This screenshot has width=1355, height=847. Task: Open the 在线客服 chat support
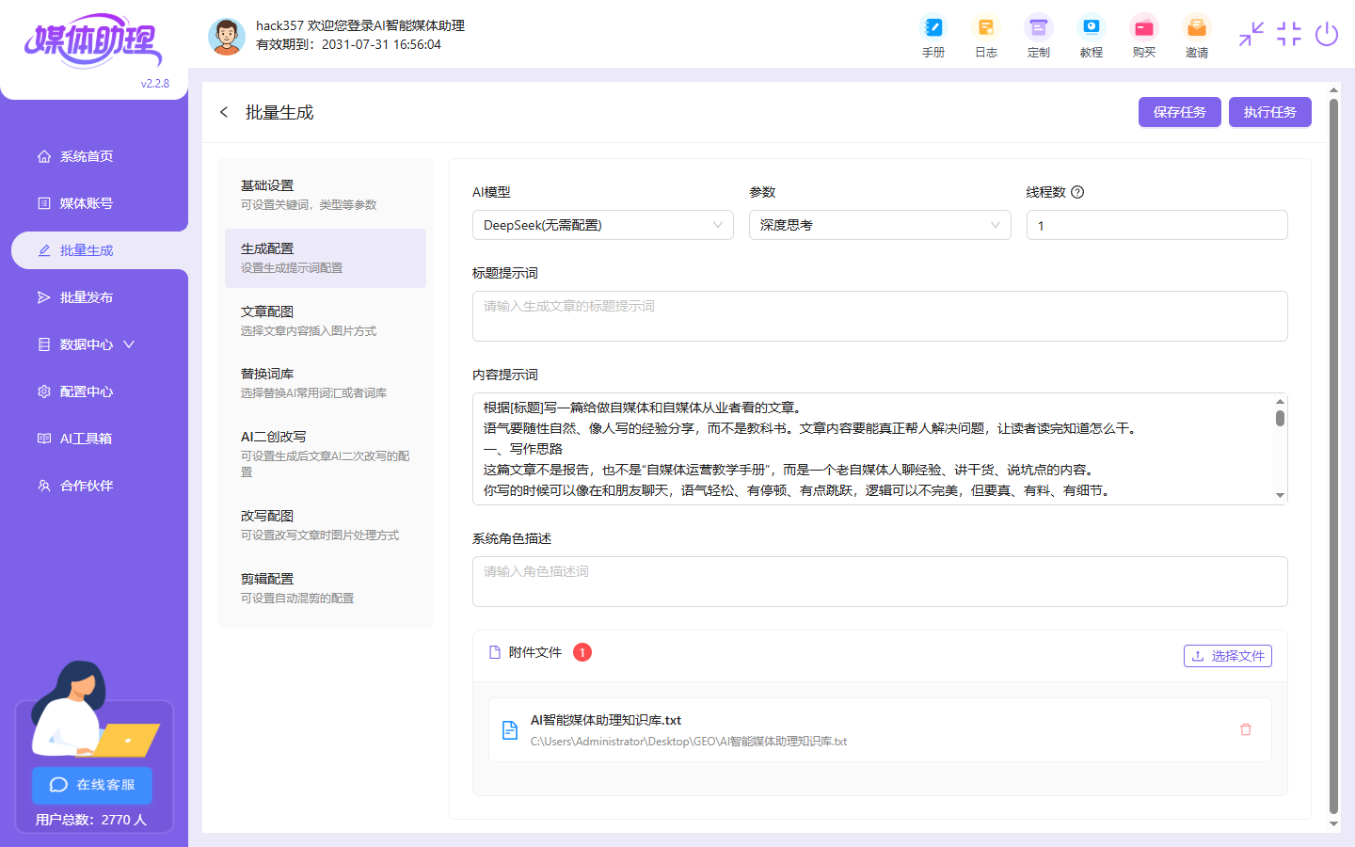[91, 785]
